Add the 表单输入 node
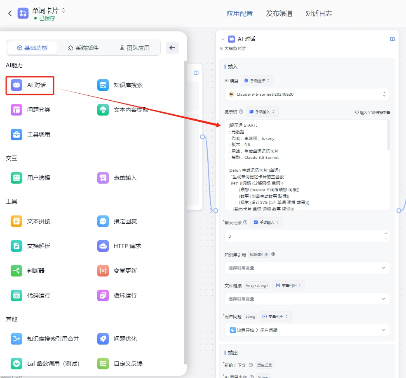Screen dimensions: 406x378 click(117, 178)
